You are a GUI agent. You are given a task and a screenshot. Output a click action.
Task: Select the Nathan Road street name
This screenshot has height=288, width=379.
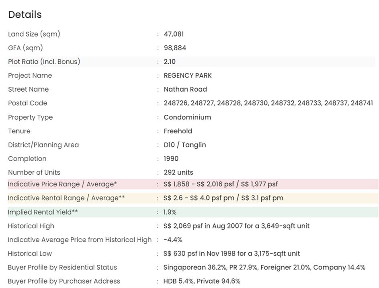[x=185, y=89]
